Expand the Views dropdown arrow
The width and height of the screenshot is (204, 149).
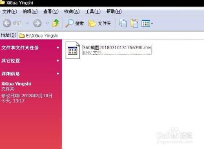152,23
